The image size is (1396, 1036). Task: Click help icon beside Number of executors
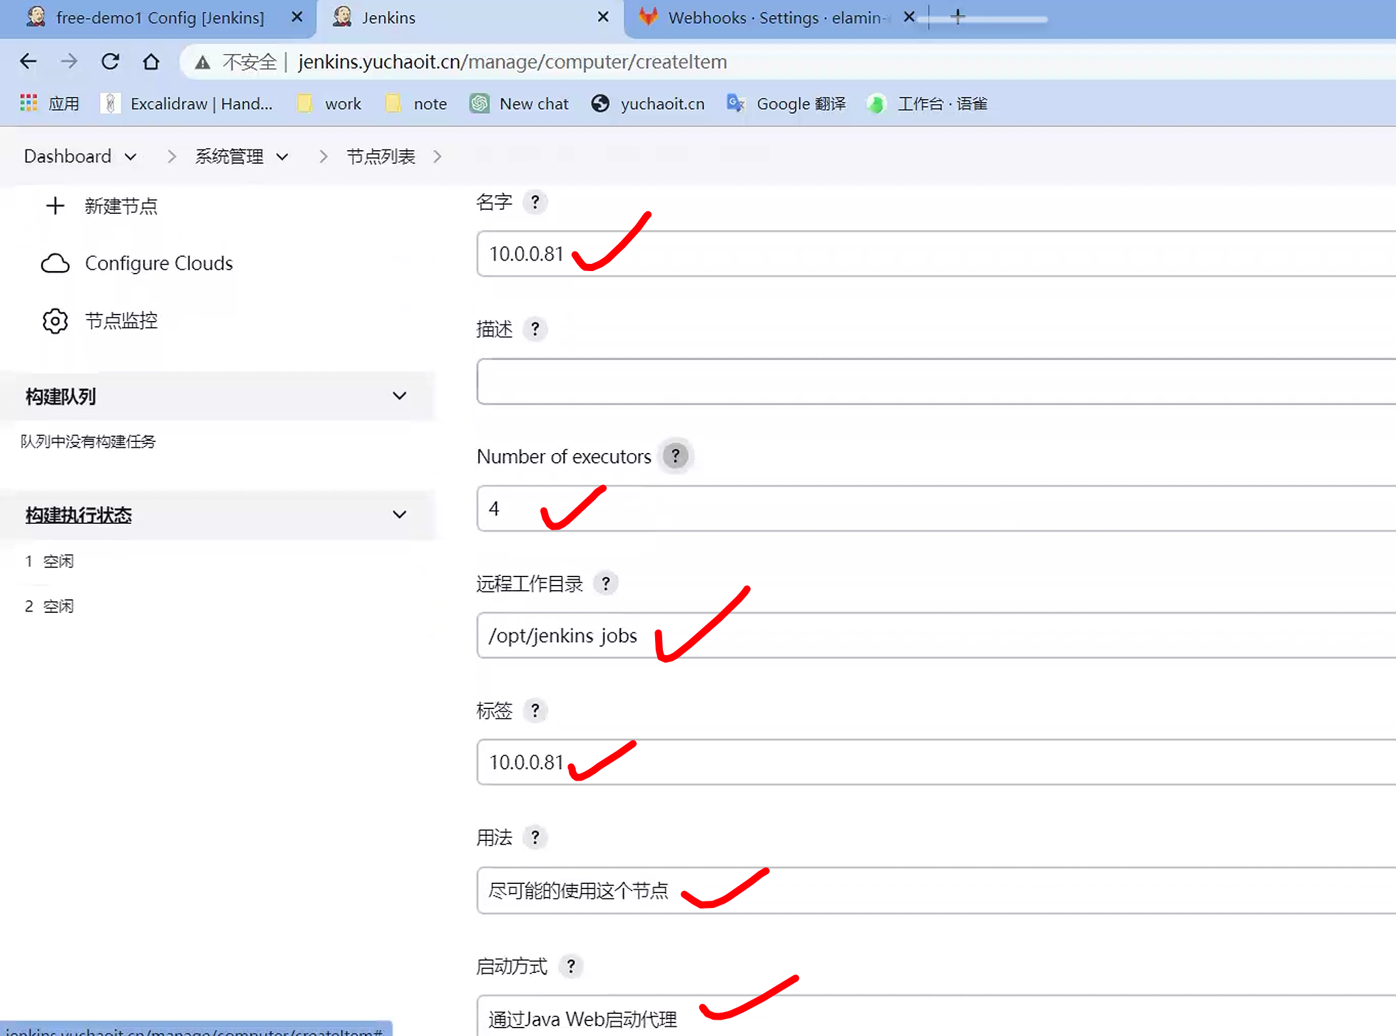click(675, 456)
